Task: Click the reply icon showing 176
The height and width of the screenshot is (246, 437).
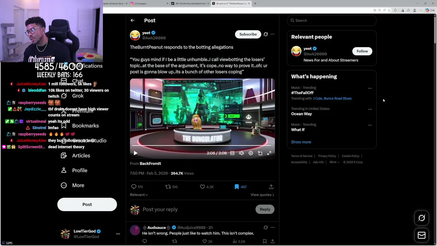Action: point(137,187)
